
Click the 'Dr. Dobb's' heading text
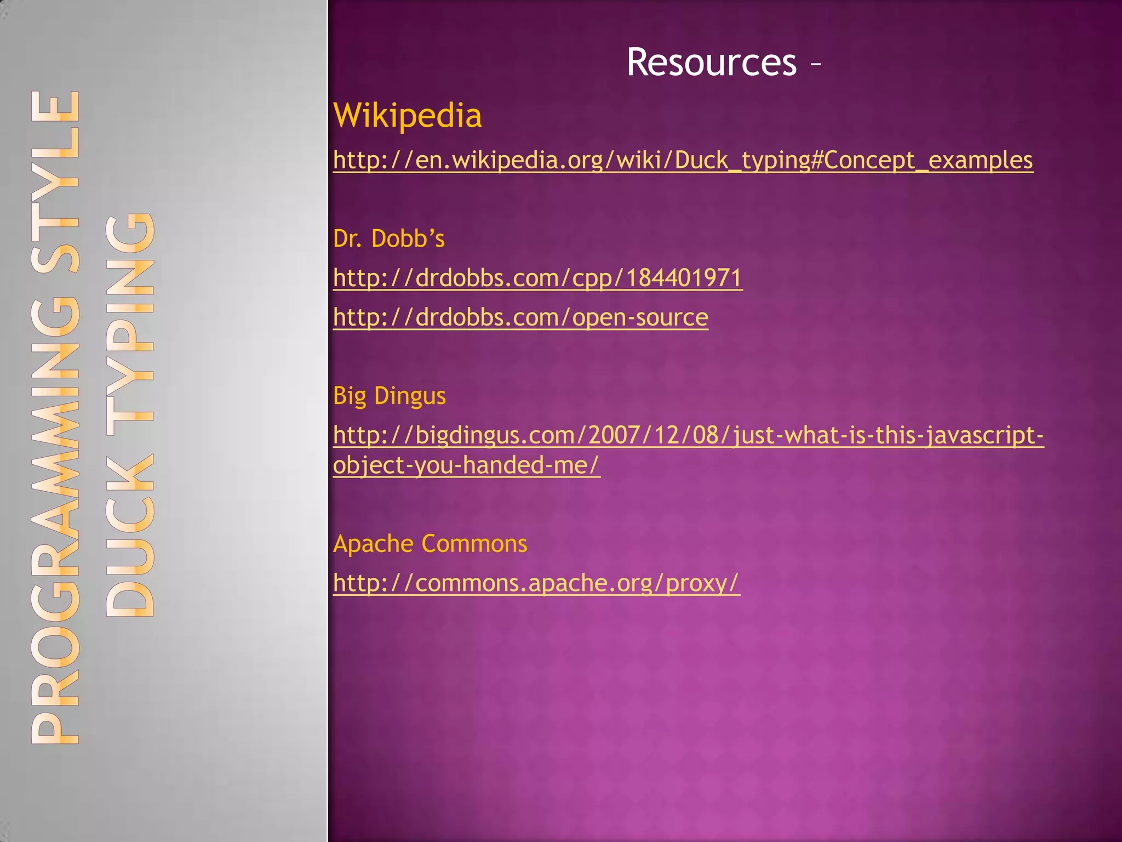[x=388, y=238]
